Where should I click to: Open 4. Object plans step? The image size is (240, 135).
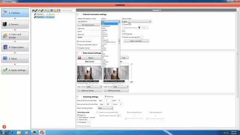15,47
